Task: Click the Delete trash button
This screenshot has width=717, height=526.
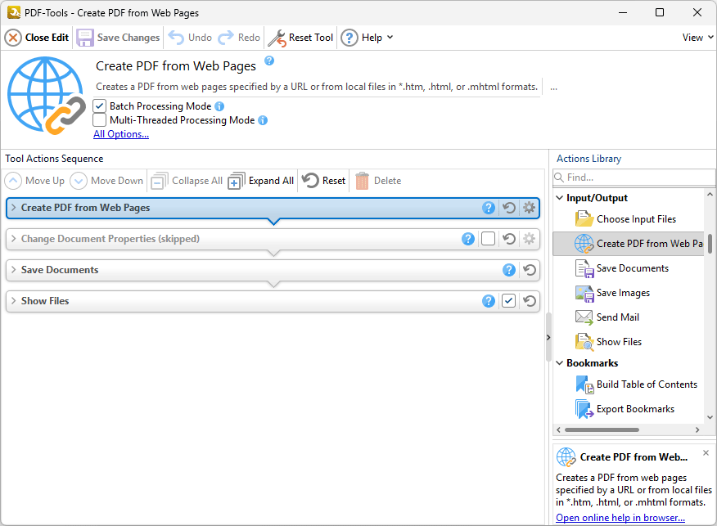Action: pos(379,181)
